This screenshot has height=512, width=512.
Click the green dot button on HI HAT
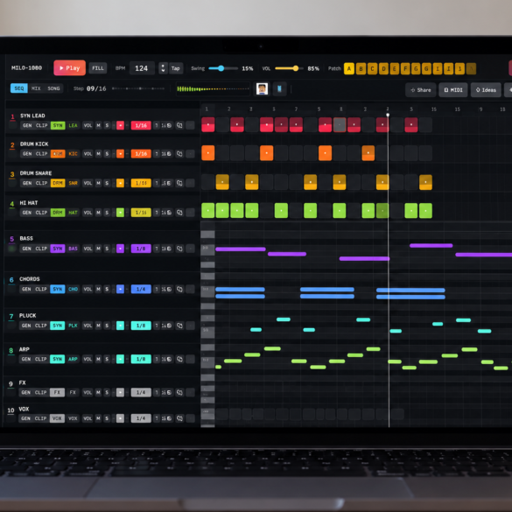pyautogui.click(x=120, y=213)
